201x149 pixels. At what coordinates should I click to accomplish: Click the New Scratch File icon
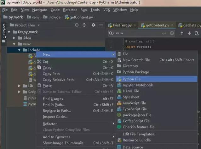(119, 60)
